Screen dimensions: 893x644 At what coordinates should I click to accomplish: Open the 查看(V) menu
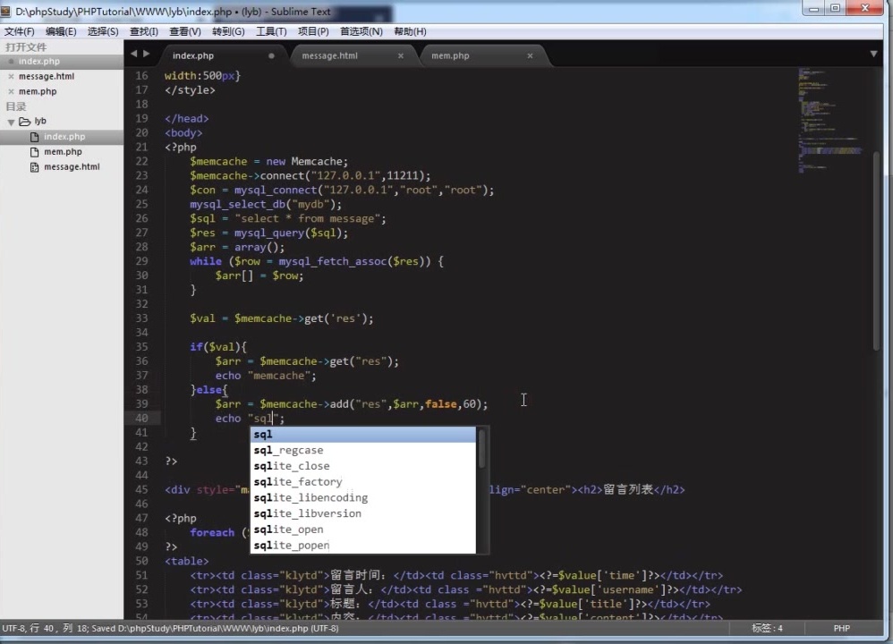185,31
